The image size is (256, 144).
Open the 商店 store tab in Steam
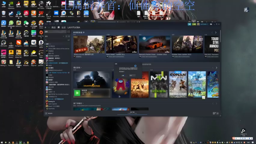53,28
